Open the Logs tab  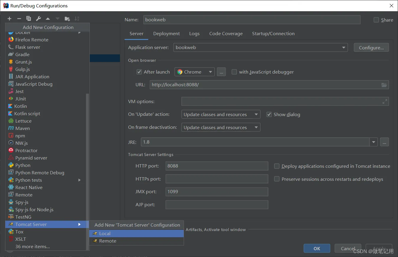(194, 34)
